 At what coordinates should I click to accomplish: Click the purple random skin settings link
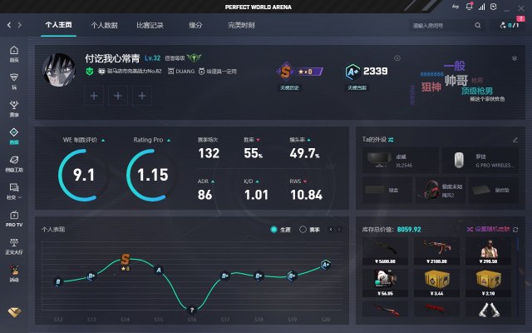[x=489, y=230]
